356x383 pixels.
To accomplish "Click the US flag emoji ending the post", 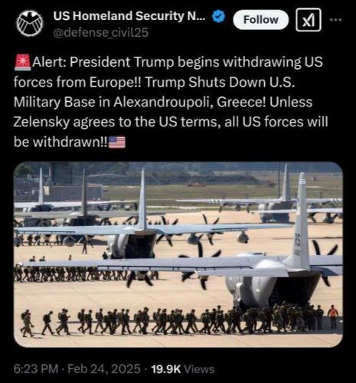I will click(117, 142).
